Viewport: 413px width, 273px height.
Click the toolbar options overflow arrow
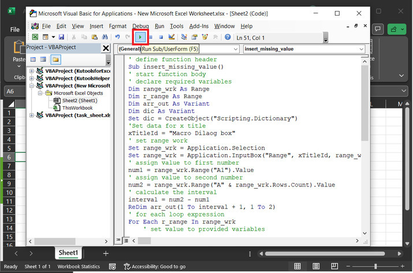[x=326, y=38]
